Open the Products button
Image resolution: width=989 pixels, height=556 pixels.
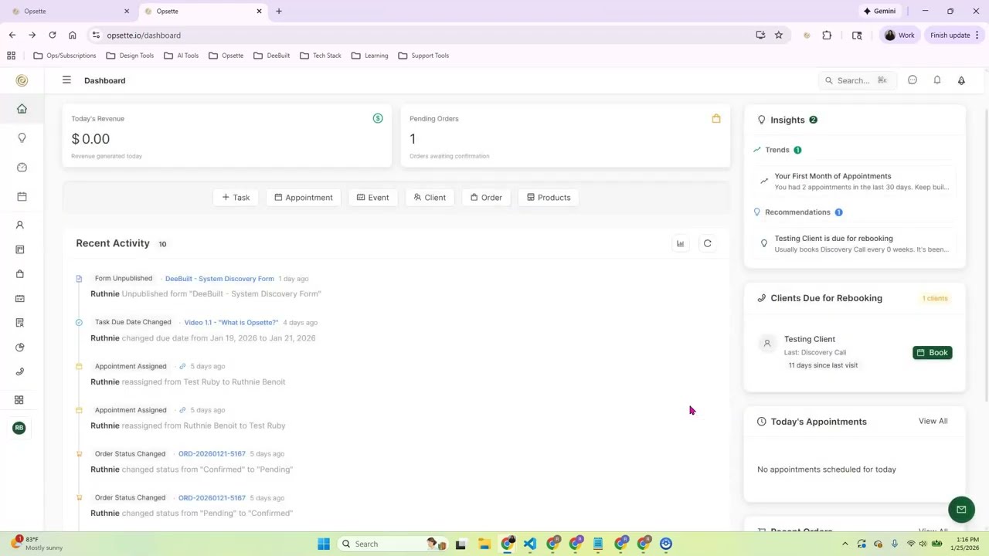point(549,198)
